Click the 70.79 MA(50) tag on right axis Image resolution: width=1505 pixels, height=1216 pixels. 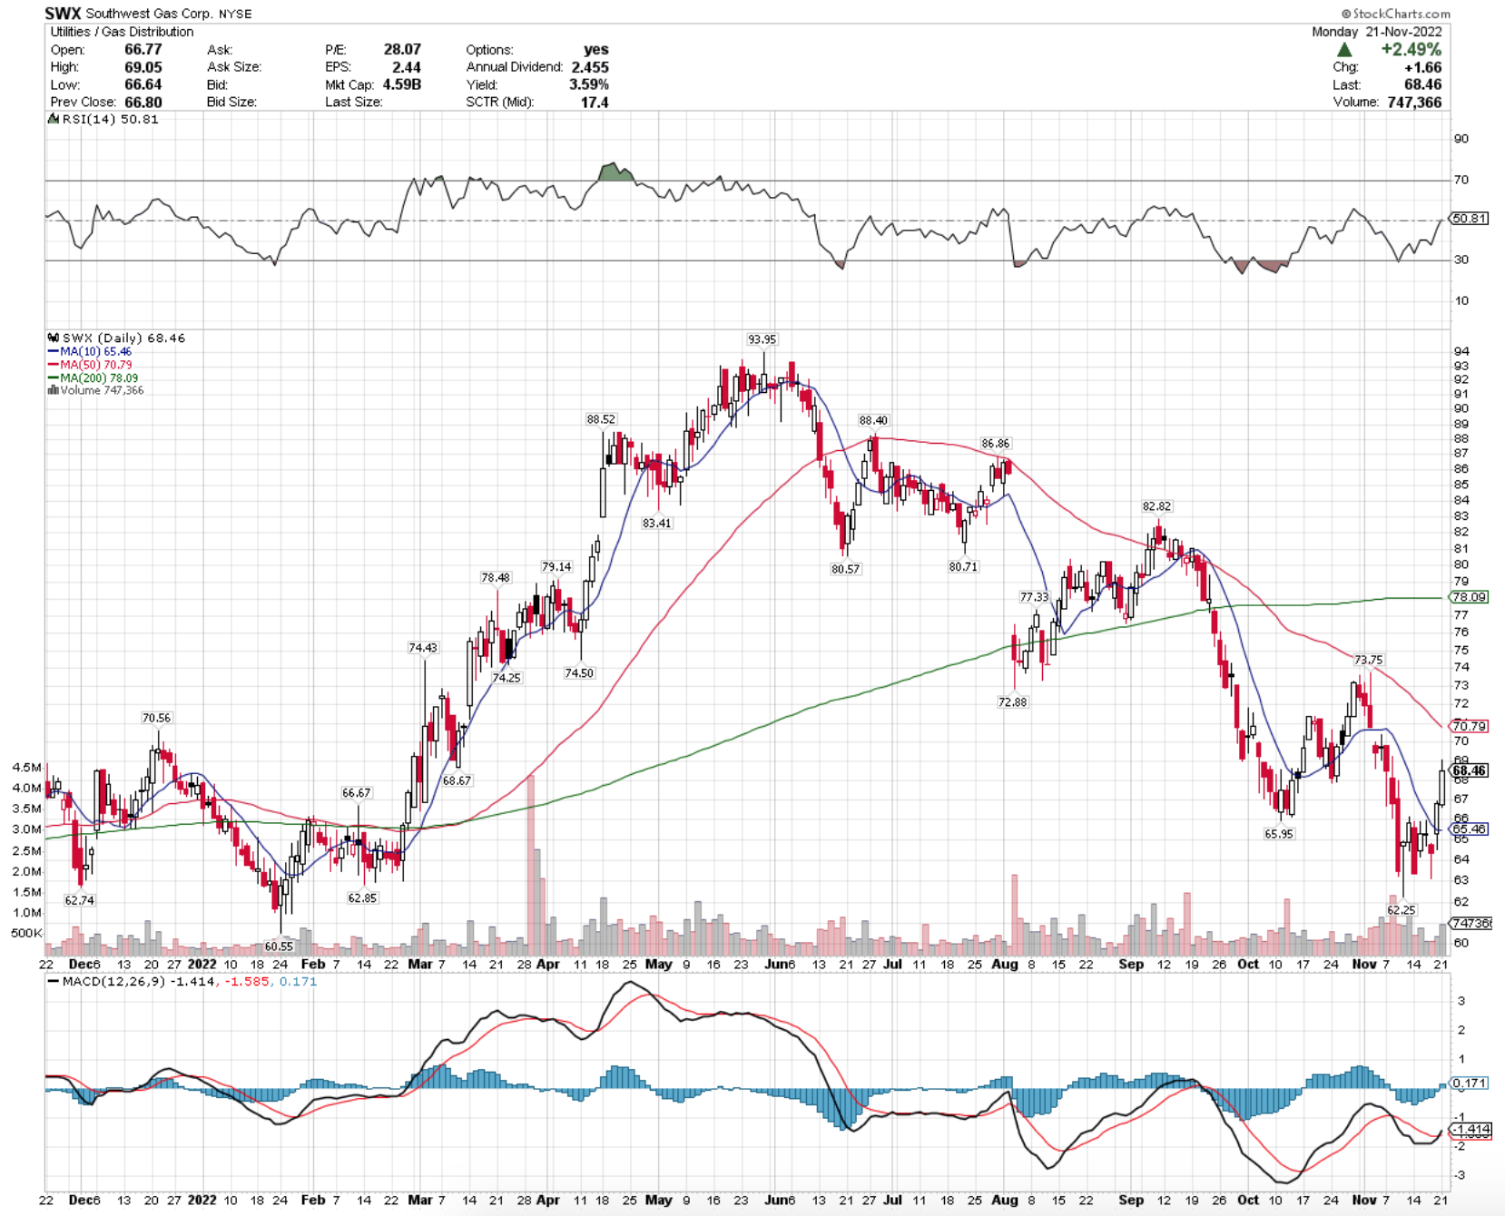point(1470,726)
